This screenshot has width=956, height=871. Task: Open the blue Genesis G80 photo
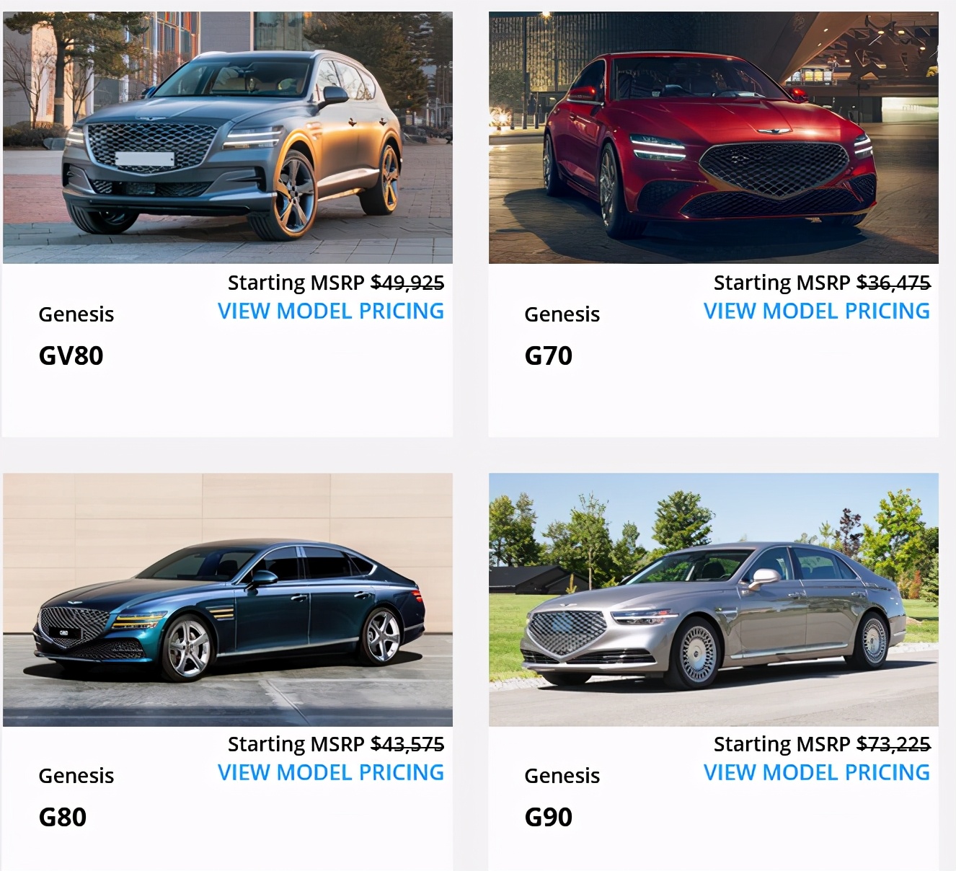click(228, 599)
